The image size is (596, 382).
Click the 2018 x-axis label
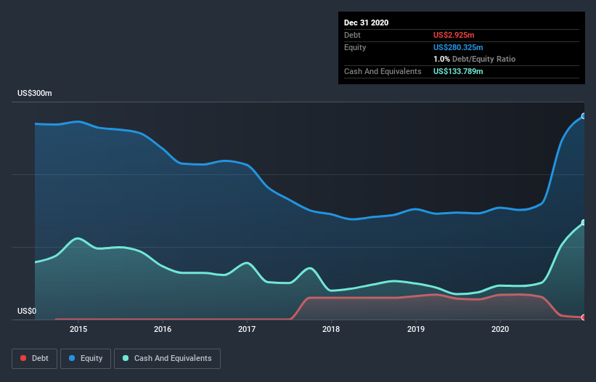[x=331, y=329]
